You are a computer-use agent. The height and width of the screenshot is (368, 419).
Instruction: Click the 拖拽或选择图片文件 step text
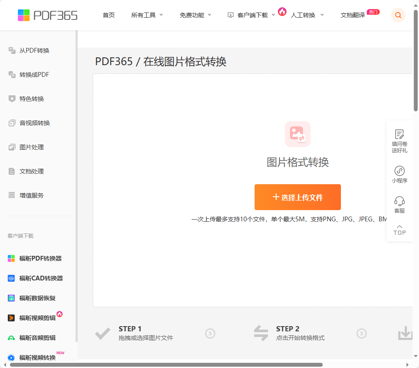click(146, 338)
